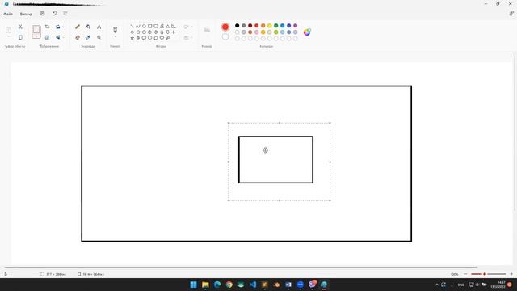Screen dimensions: 517x291
Task: Open the Вигляд menu
Action: point(26,14)
